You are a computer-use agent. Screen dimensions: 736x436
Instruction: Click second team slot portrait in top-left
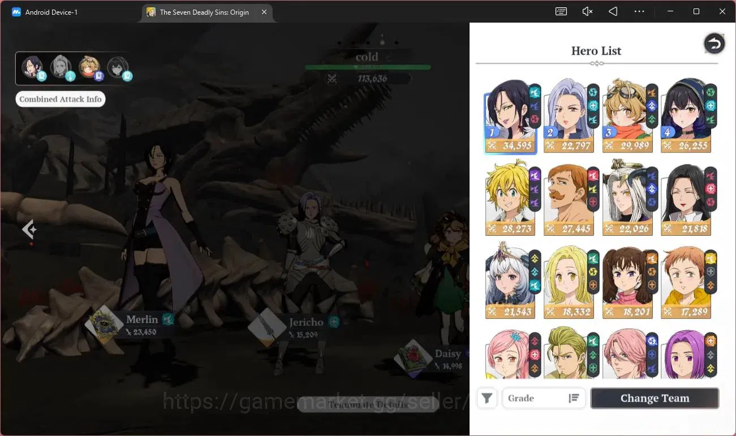coord(61,67)
